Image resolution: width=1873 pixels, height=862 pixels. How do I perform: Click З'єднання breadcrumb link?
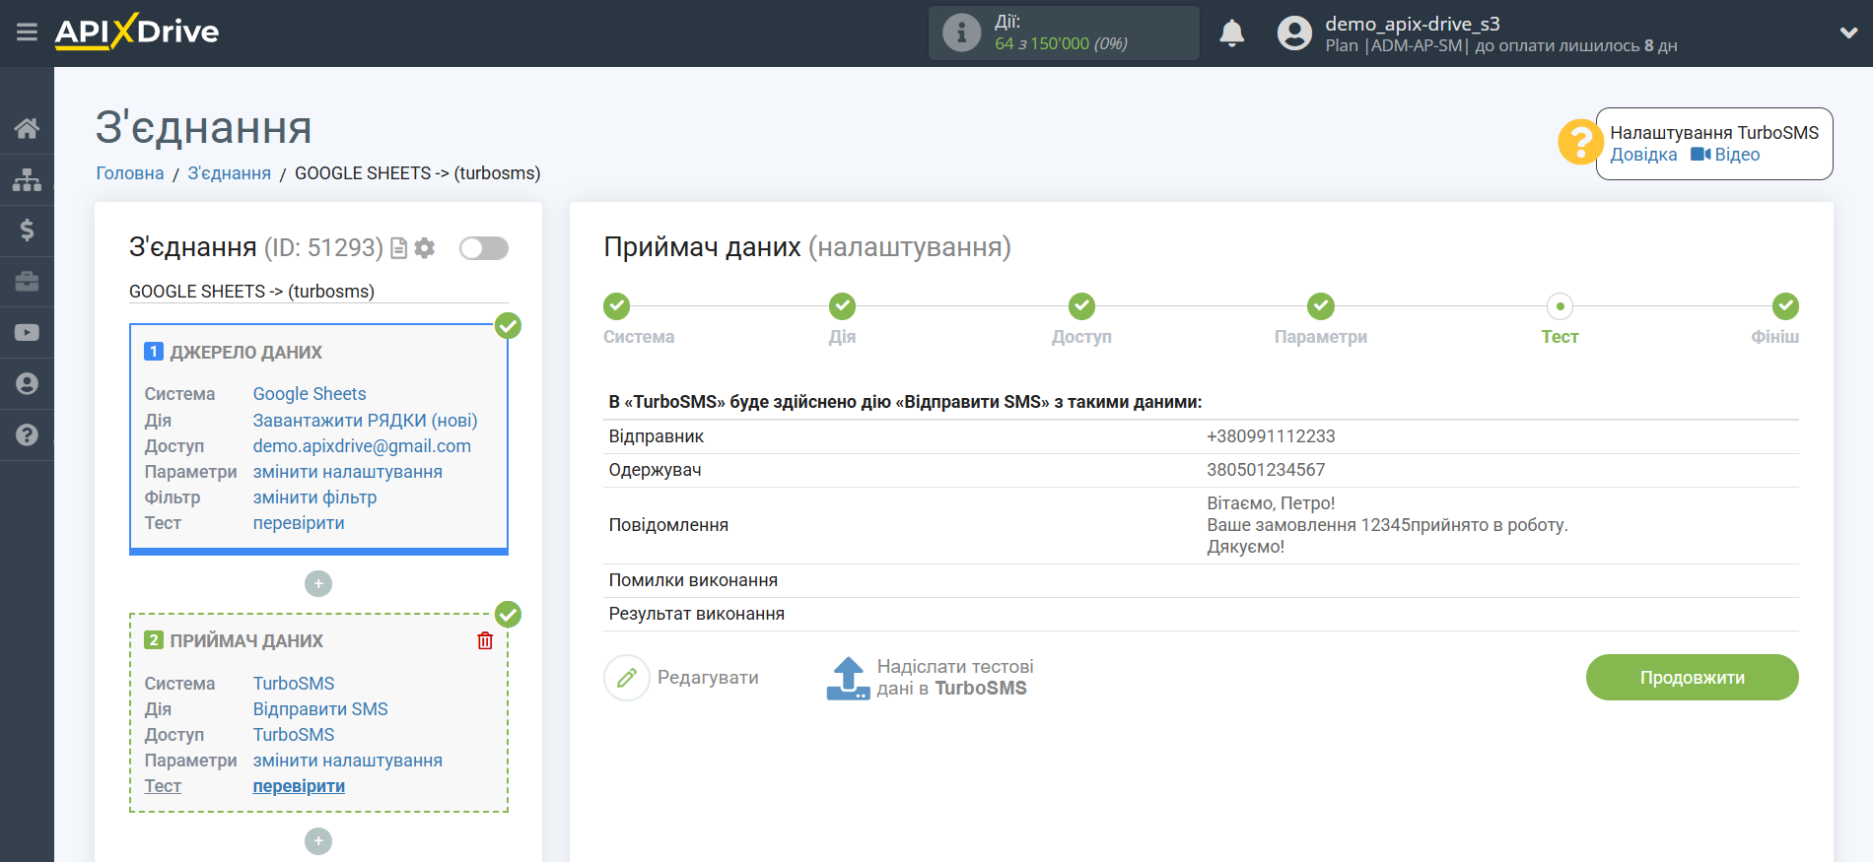pos(229,173)
